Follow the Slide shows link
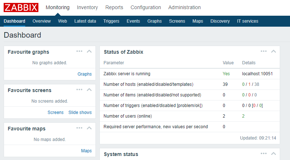 click(x=80, y=113)
